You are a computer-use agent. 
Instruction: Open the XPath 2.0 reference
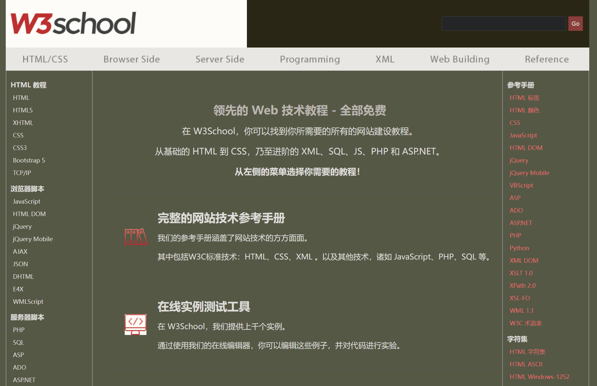[523, 285]
